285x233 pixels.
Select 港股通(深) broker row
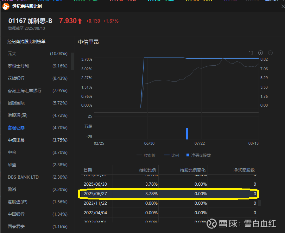37,115
